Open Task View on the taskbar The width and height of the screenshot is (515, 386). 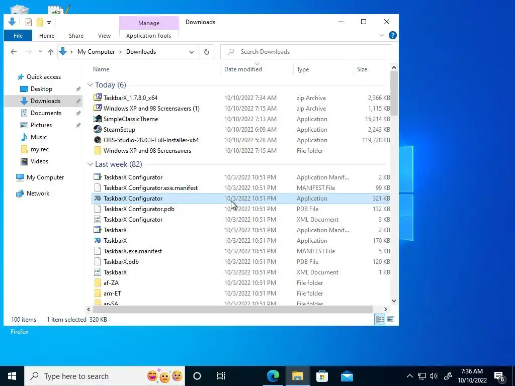tap(221, 376)
